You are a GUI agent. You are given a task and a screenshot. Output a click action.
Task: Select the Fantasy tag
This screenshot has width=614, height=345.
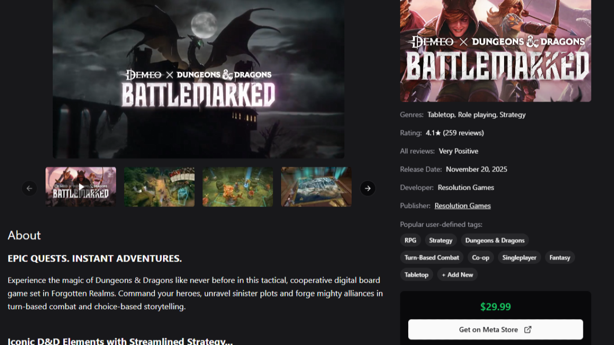click(559, 257)
